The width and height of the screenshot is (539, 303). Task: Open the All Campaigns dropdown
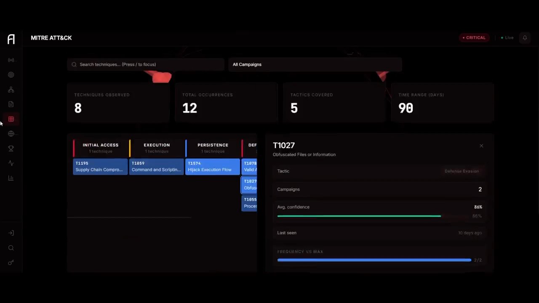pyautogui.click(x=315, y=64)
